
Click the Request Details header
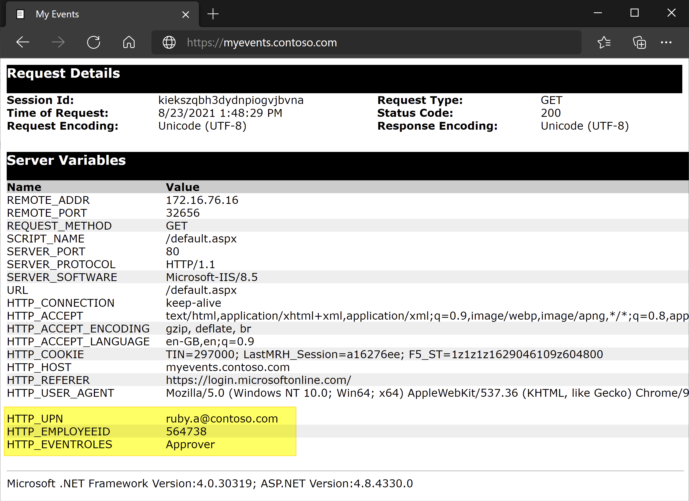[x=64, y=73]
